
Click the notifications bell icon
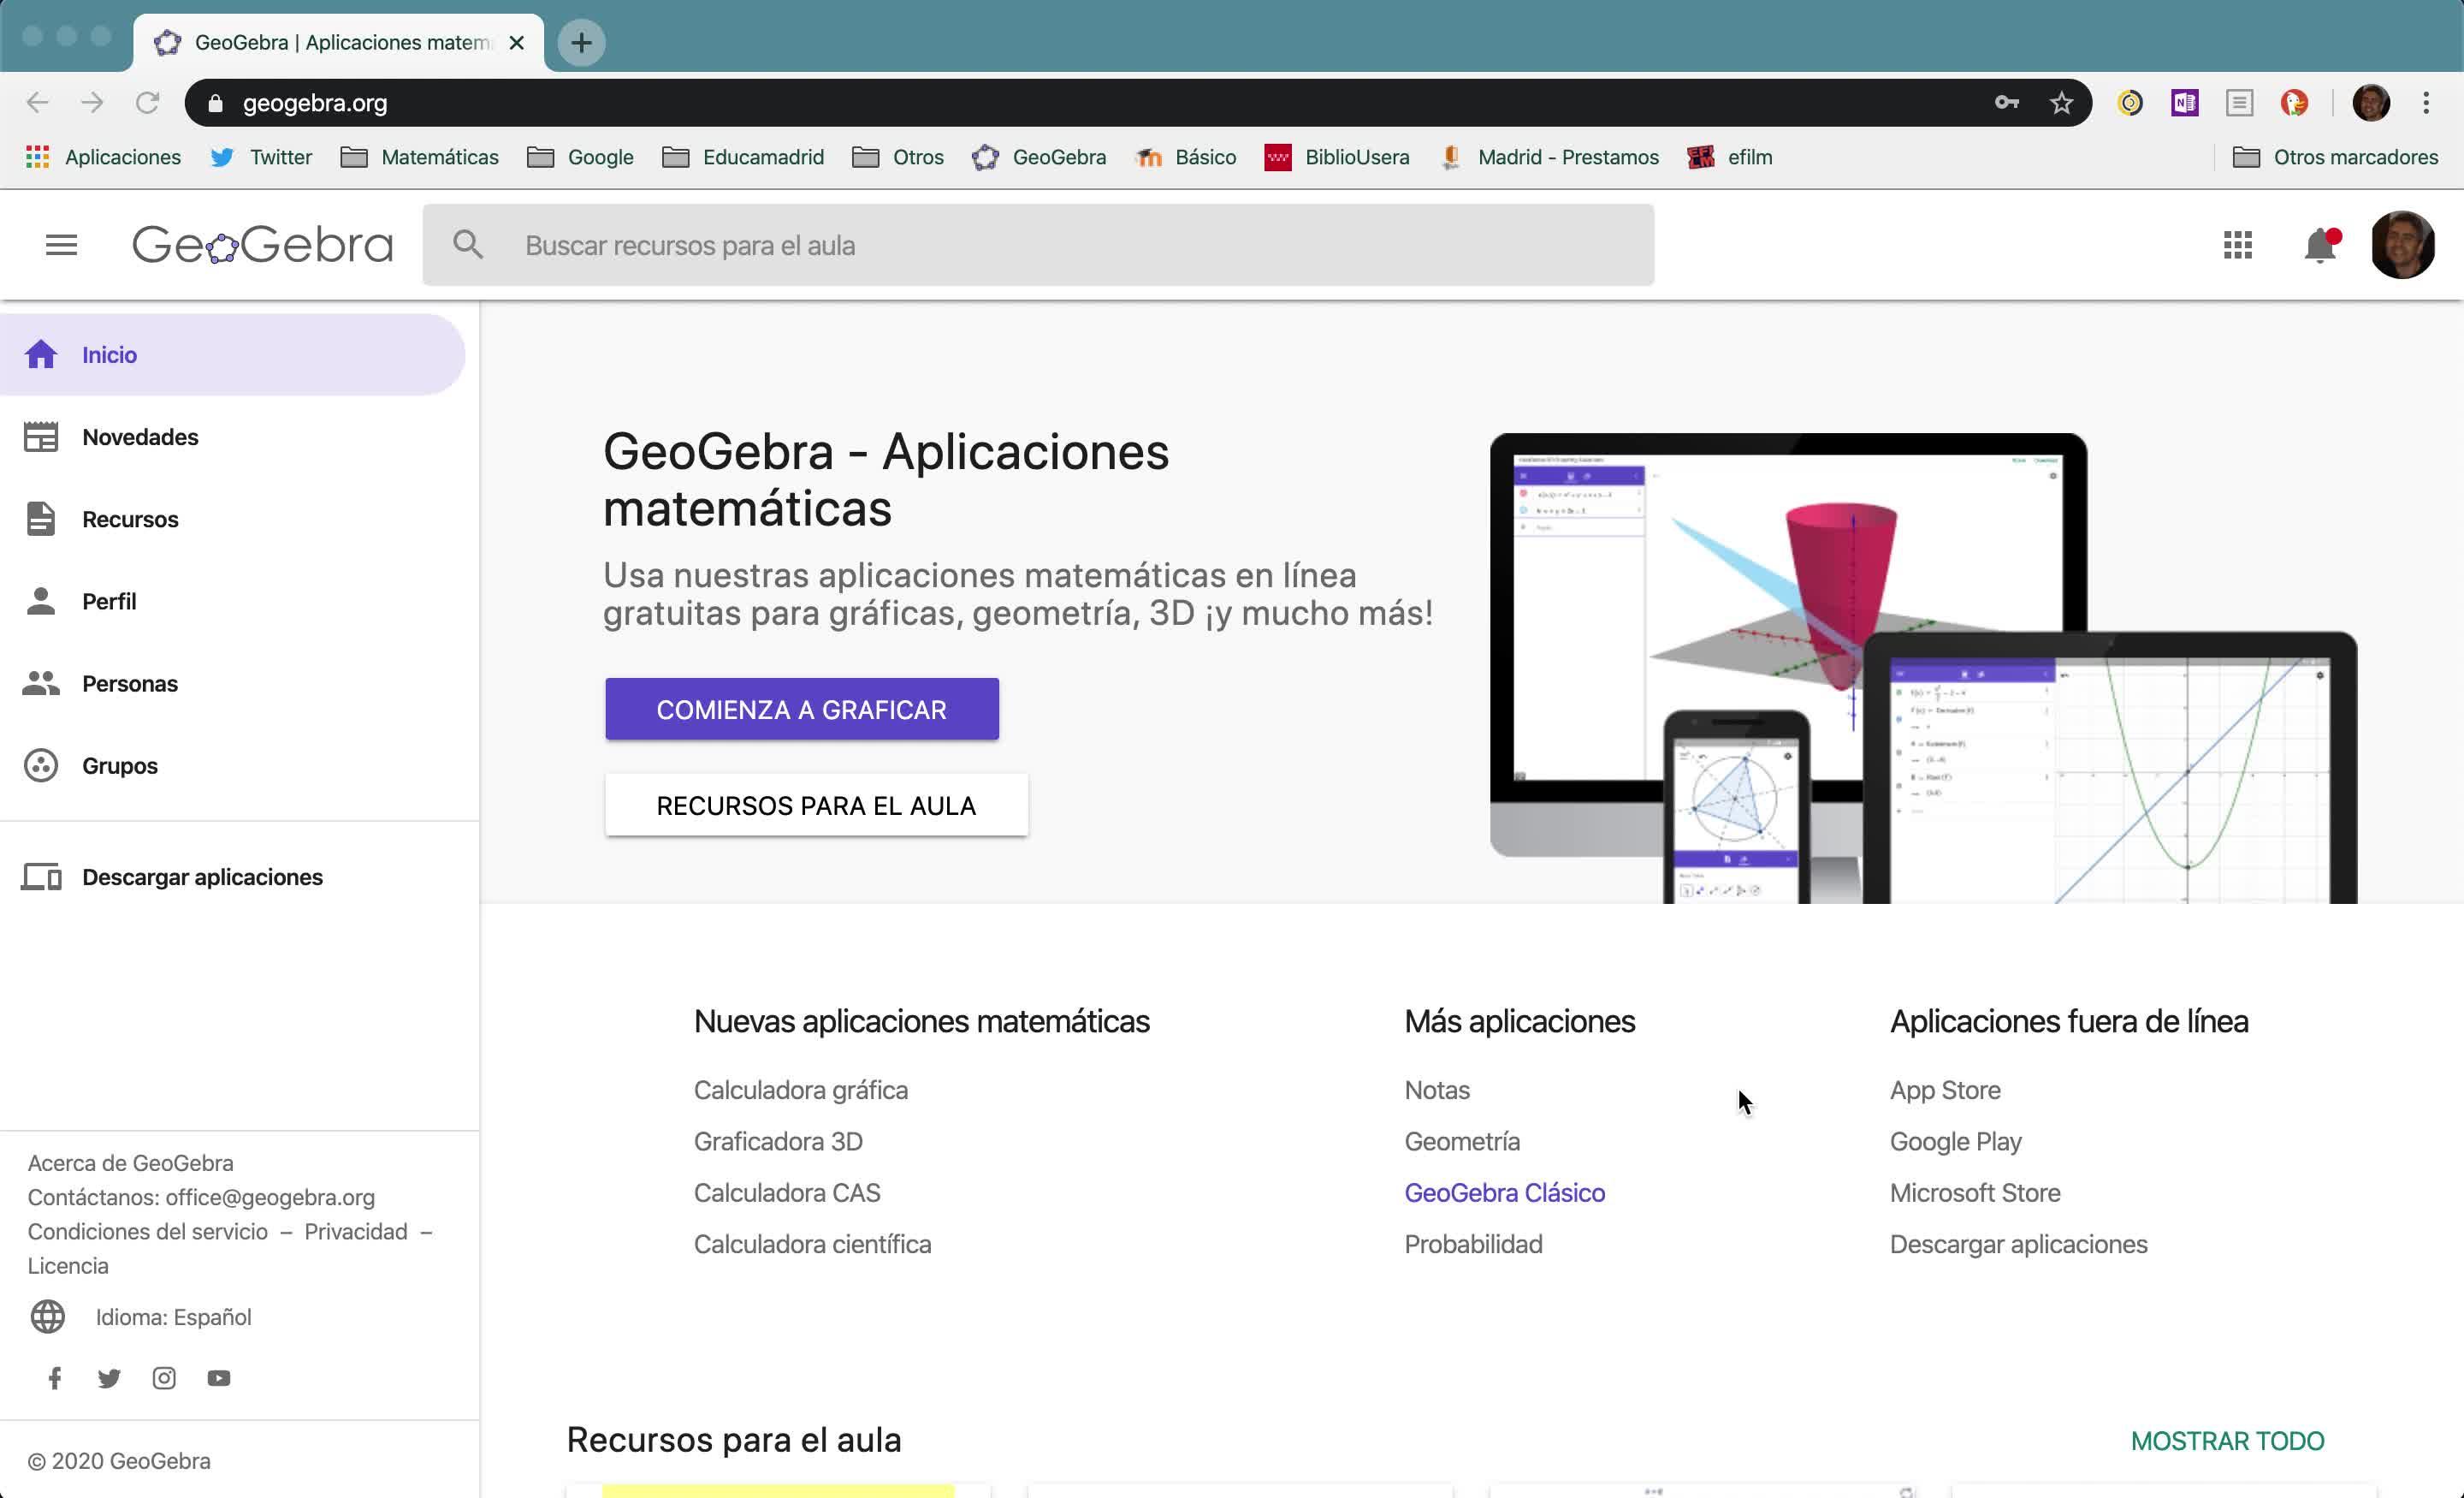[x=2319, y=245]
